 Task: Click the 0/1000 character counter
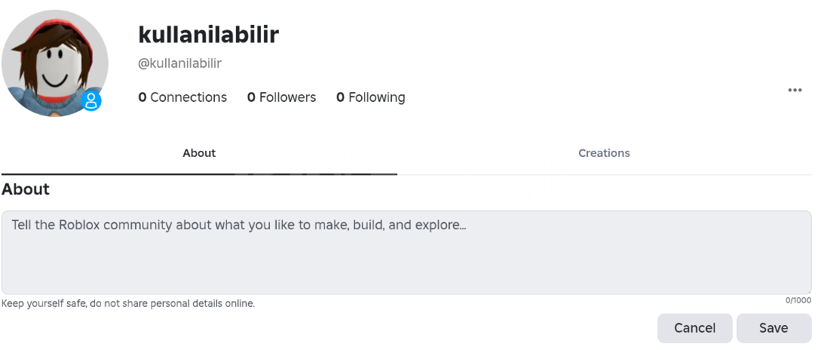(798, 300)
